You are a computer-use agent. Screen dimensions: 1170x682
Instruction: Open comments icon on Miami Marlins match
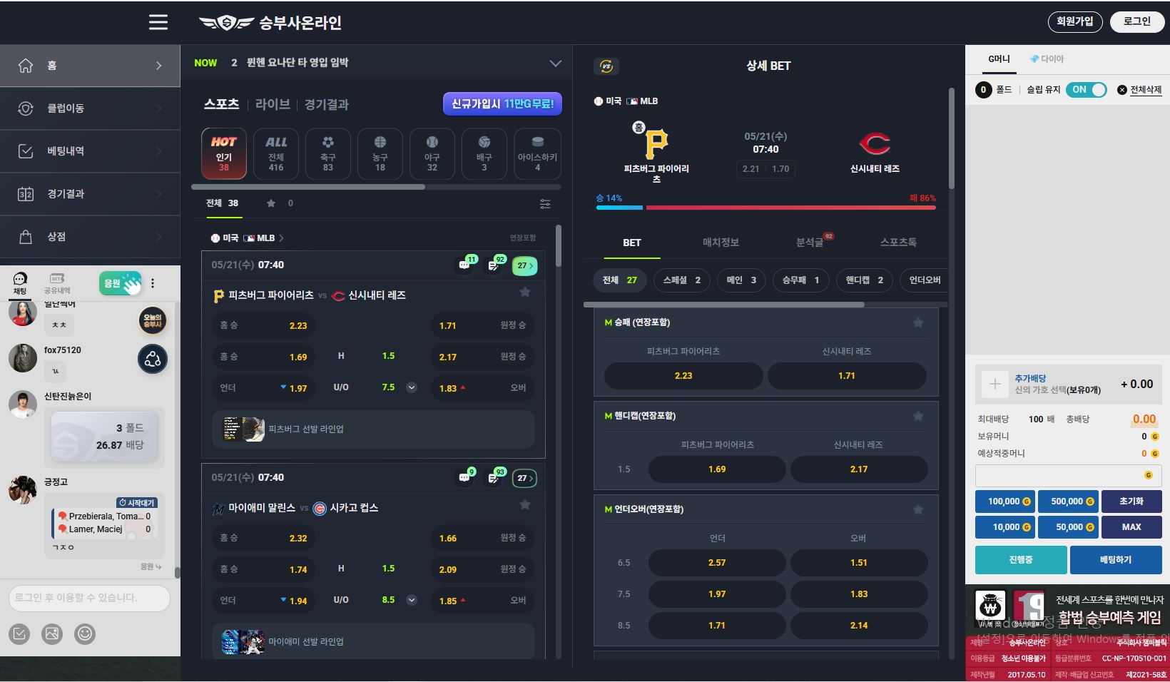point(466,477)
